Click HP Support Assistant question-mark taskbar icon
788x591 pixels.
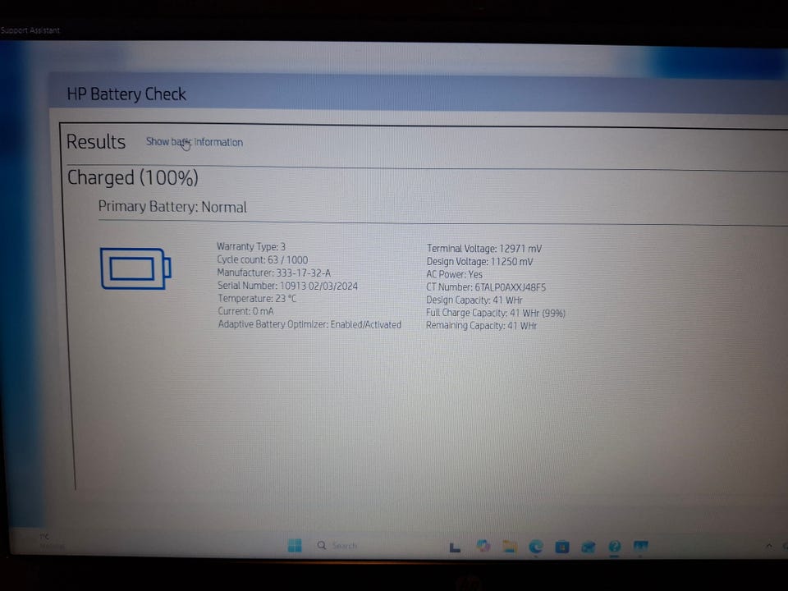click(x=615, y=547)
